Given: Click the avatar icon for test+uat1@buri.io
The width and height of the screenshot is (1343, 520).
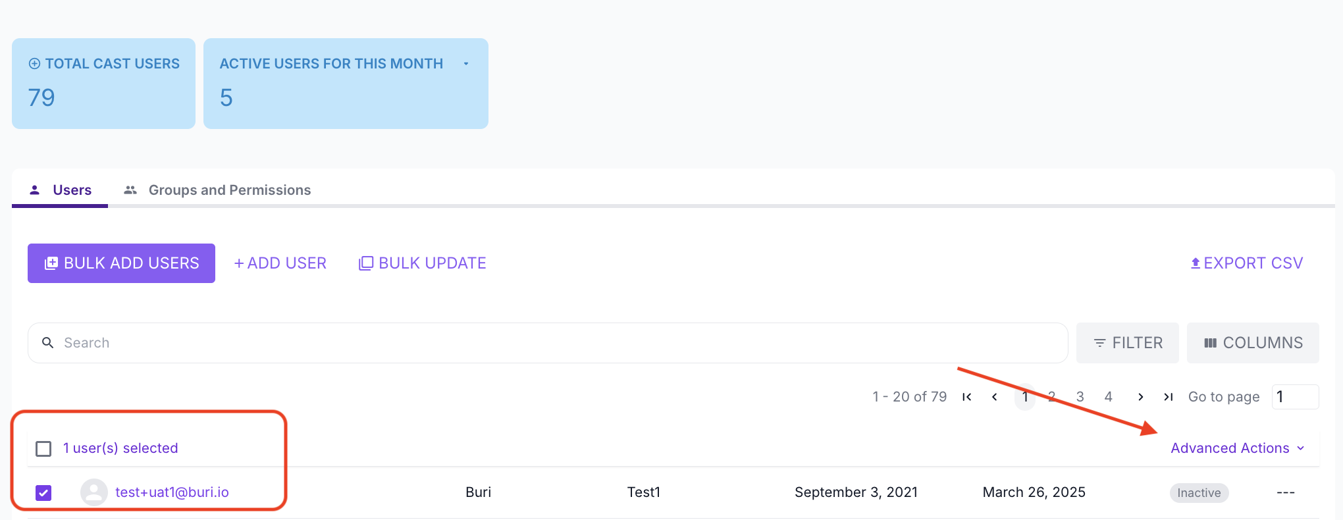Looking at the screenshot, I should (94, 492).
